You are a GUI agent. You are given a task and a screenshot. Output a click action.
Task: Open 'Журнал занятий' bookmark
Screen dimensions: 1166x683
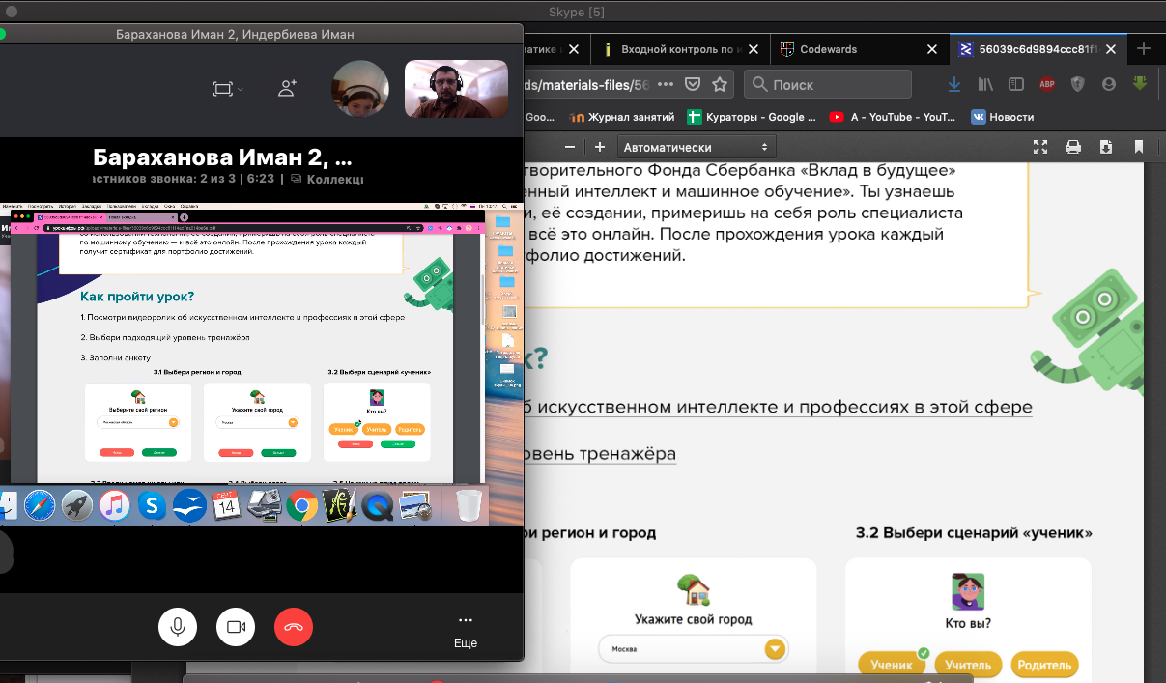click(x=616, y=117)
